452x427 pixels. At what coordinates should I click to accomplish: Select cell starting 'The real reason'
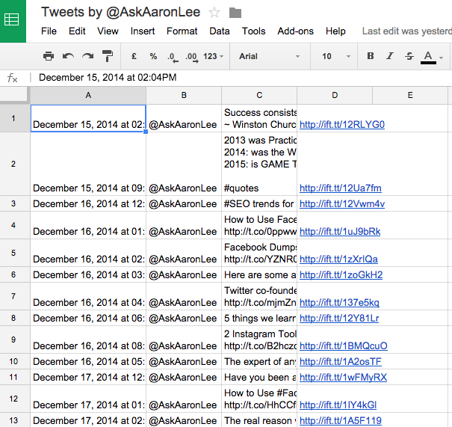point(259,420)
